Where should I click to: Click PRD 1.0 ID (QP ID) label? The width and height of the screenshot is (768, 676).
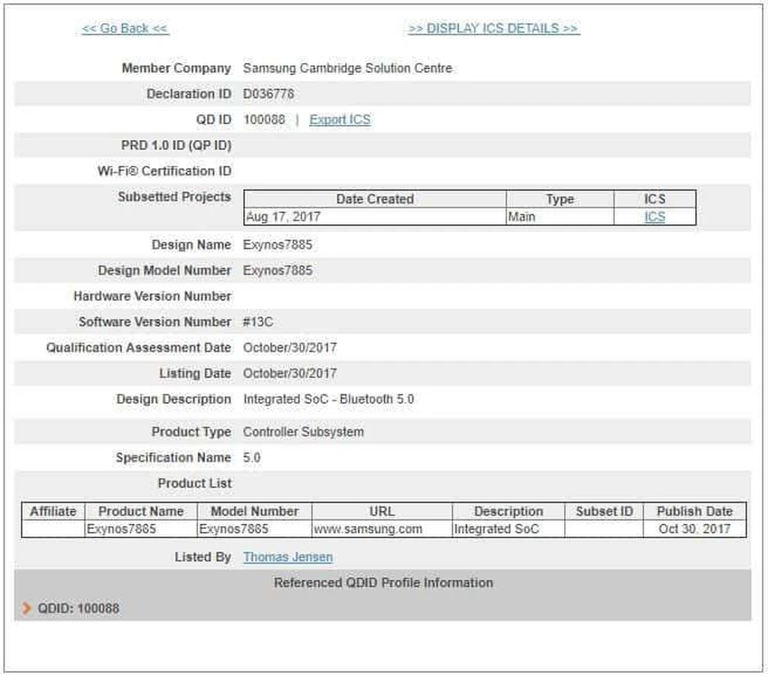[176, 145]
